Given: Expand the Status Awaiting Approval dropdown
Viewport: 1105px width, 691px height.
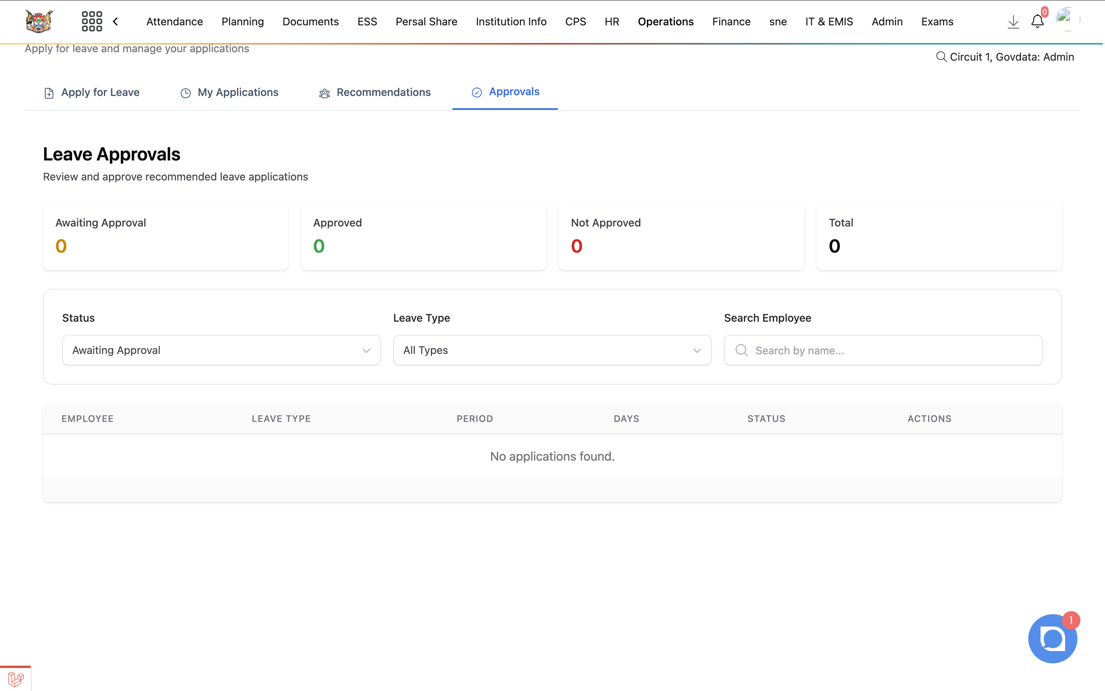Looking at the screenshot, I should click(x=221, y=350).
